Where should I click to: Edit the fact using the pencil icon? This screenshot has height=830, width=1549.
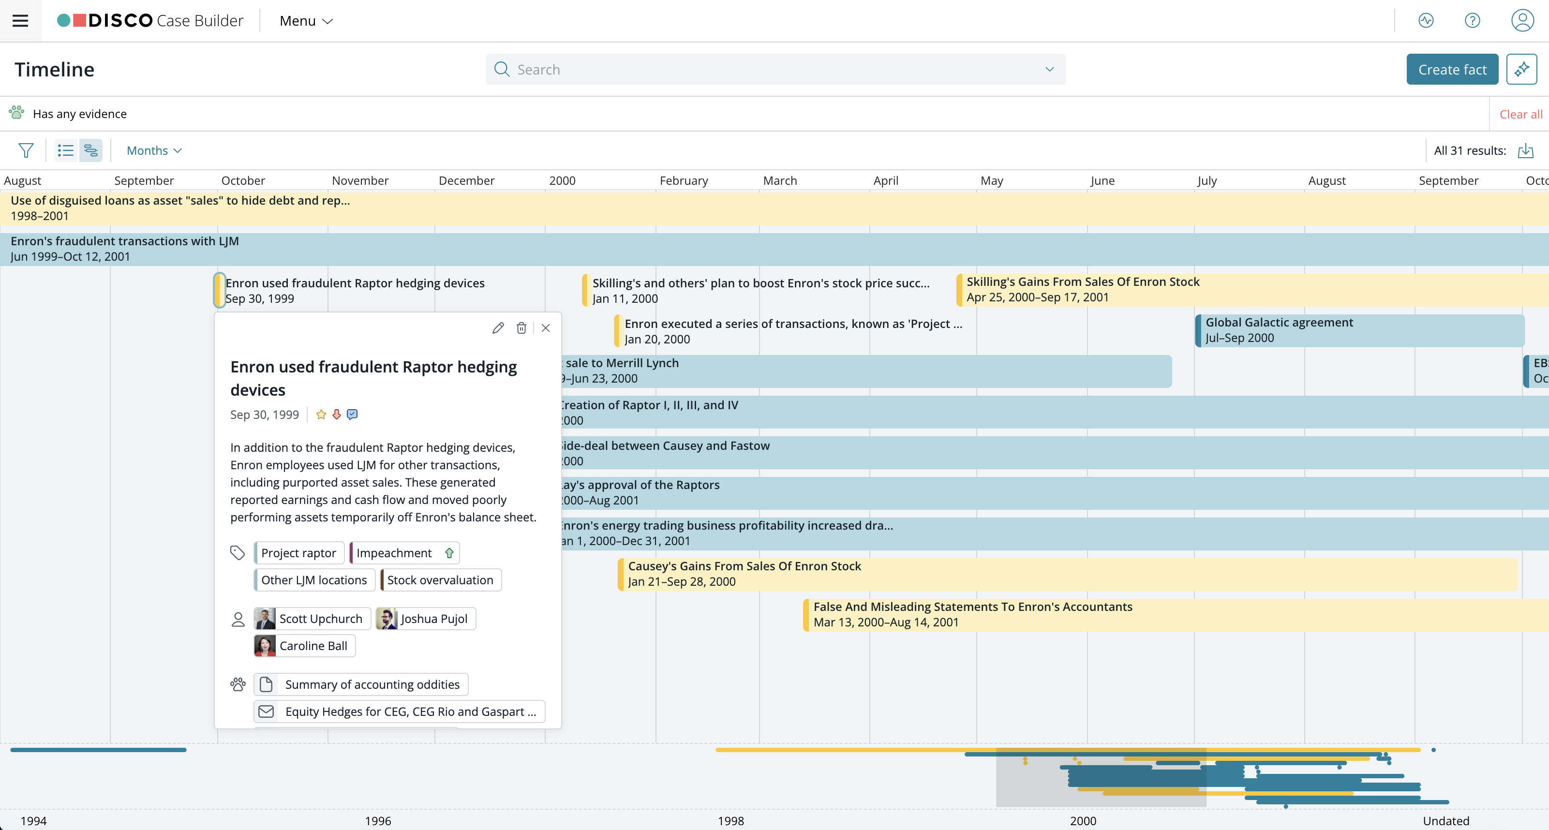[x=498, y=327]
